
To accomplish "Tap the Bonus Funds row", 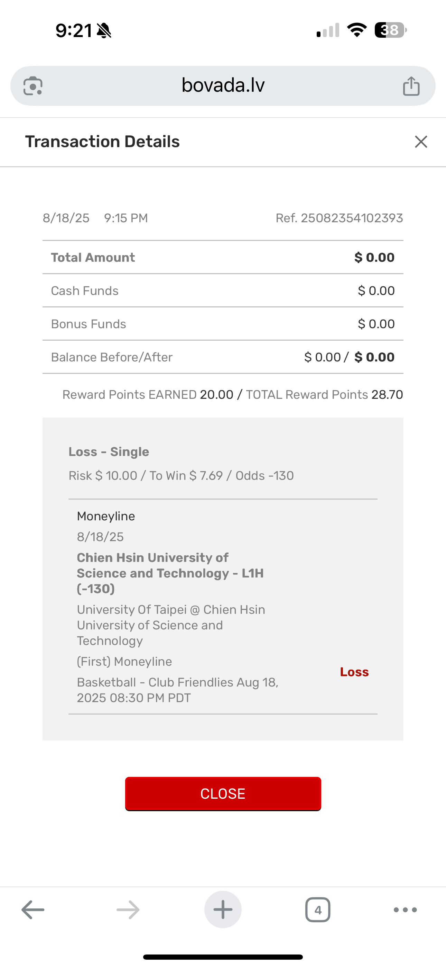I will 223,324.
